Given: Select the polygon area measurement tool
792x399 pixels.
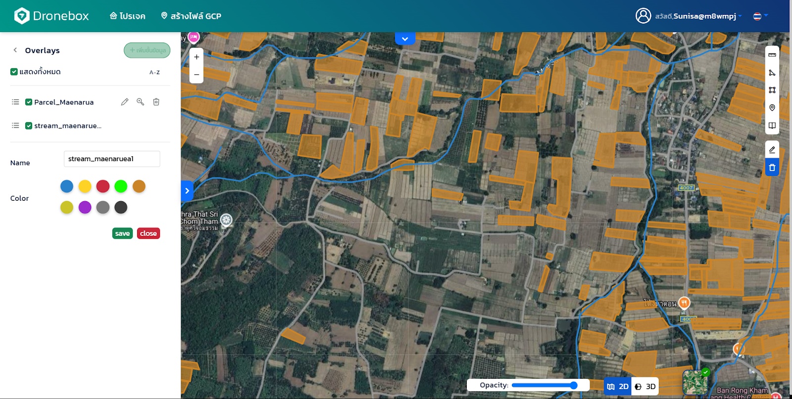Looking at the screenshot, I should point(772,90).
